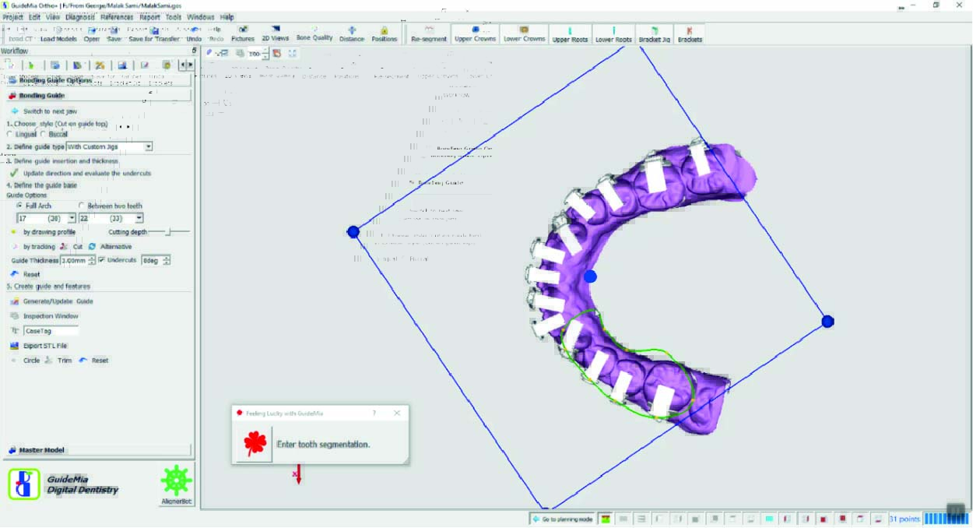Open the Report menu

(x=149, y=16)
